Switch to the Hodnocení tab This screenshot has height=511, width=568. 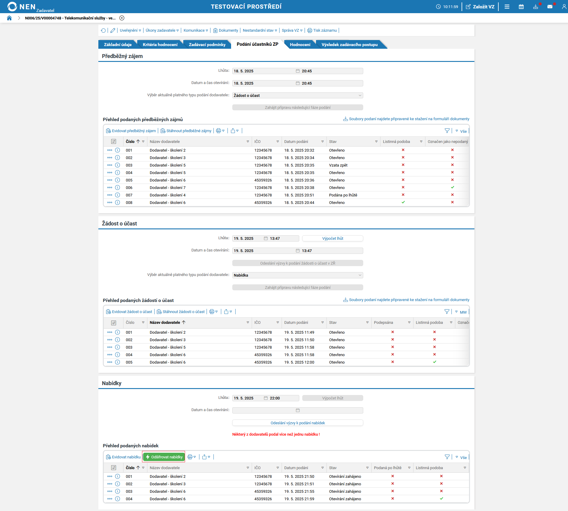300,45
